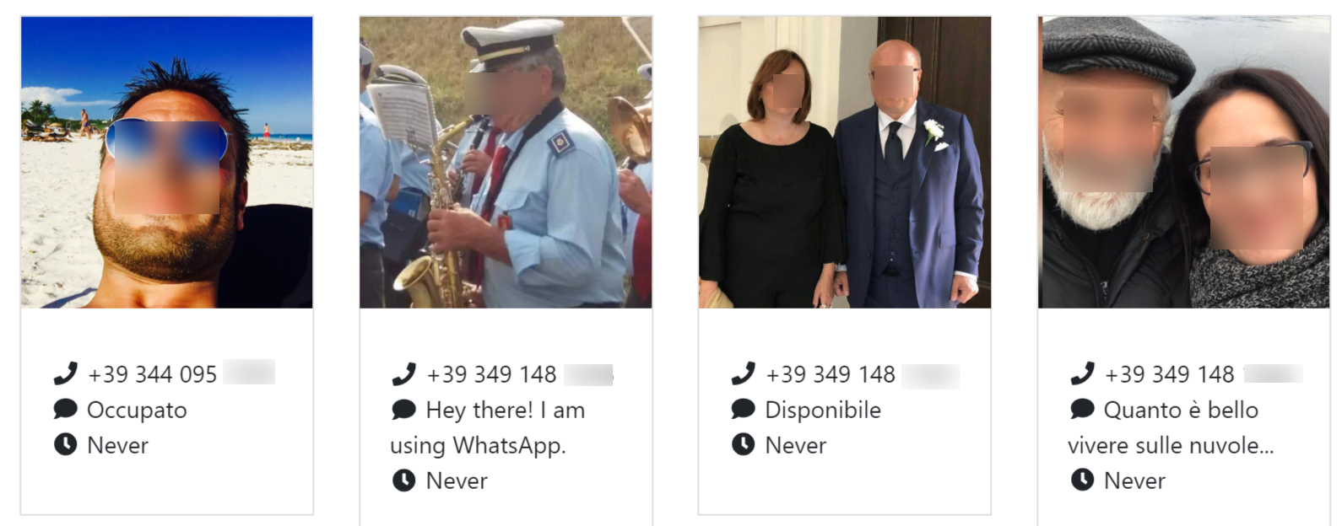
Task: Open the photo of the couple in formal wear
Action: tap(845, 163)
